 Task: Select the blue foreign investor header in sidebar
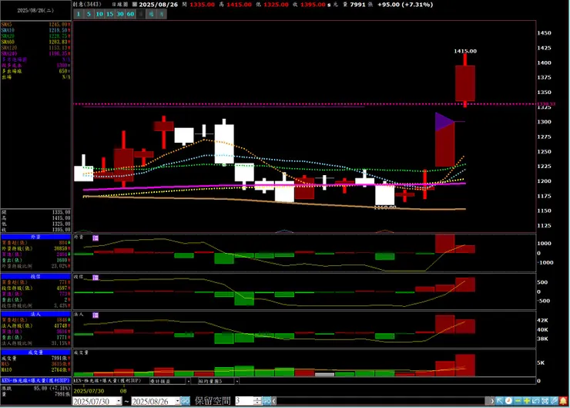pyautogui.click(x=35, y=237)
